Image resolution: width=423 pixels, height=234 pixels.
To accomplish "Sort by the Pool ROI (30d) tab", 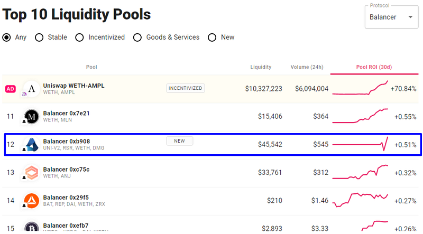I will tap(374, 67).
